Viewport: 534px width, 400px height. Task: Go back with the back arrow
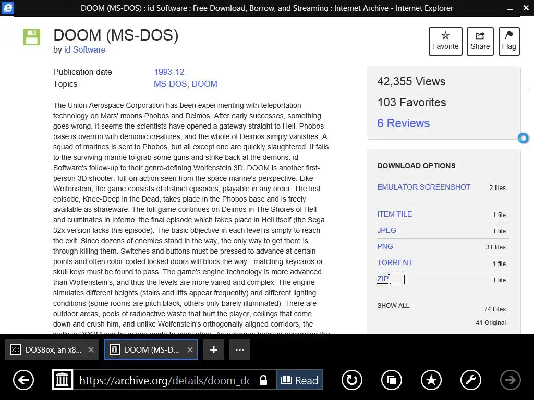[23, 380]
